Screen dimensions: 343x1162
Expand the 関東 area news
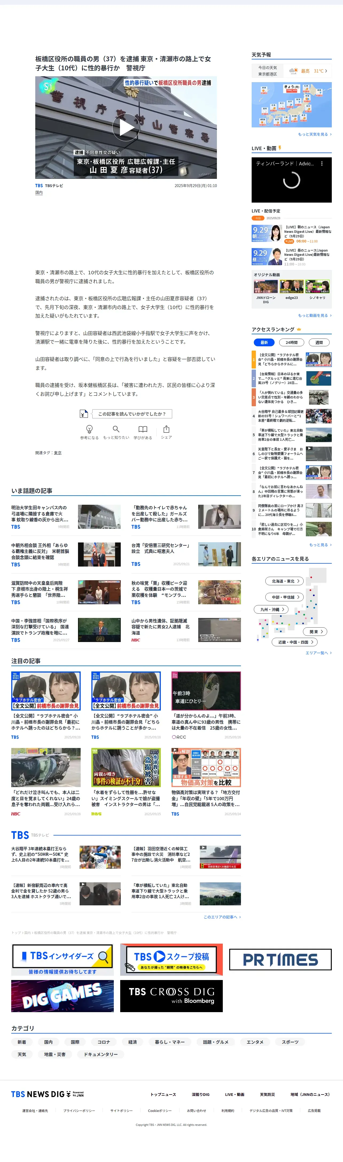click(315, 632)
